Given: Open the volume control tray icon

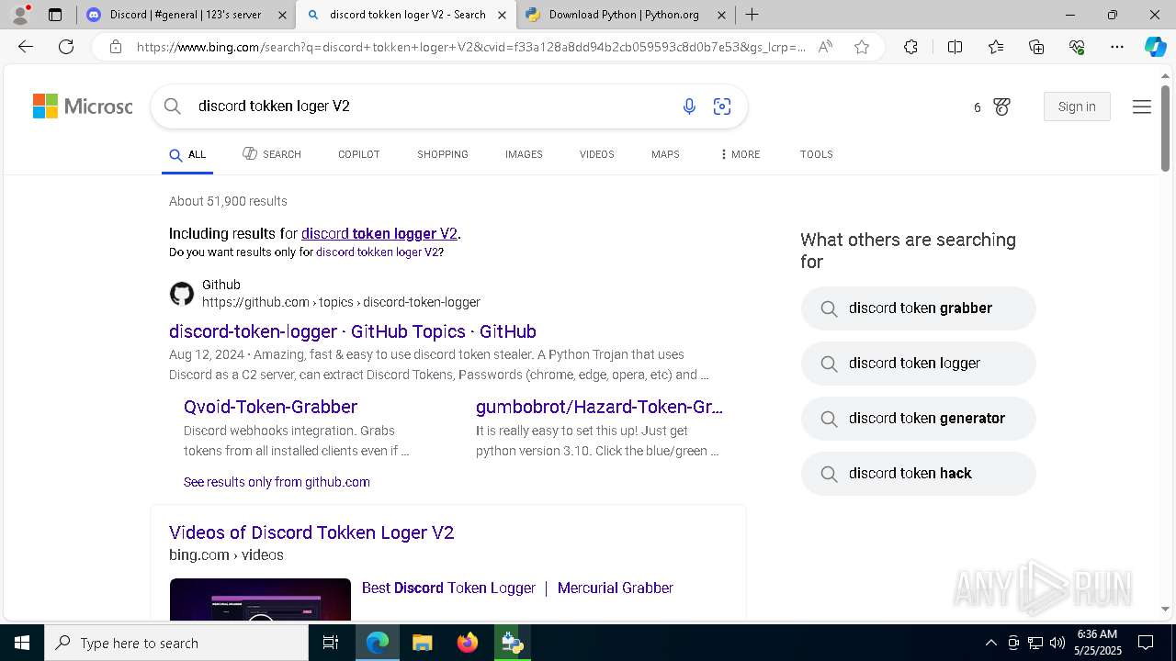Looking at the screenshot, I should pyautogui.click(x=1057, y=643).
